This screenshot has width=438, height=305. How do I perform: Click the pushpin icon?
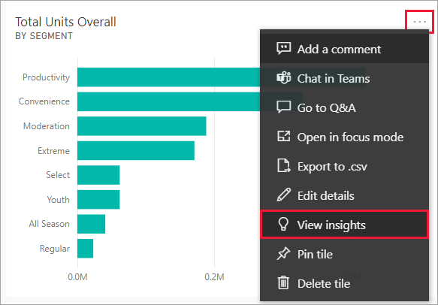pos(283,254)
